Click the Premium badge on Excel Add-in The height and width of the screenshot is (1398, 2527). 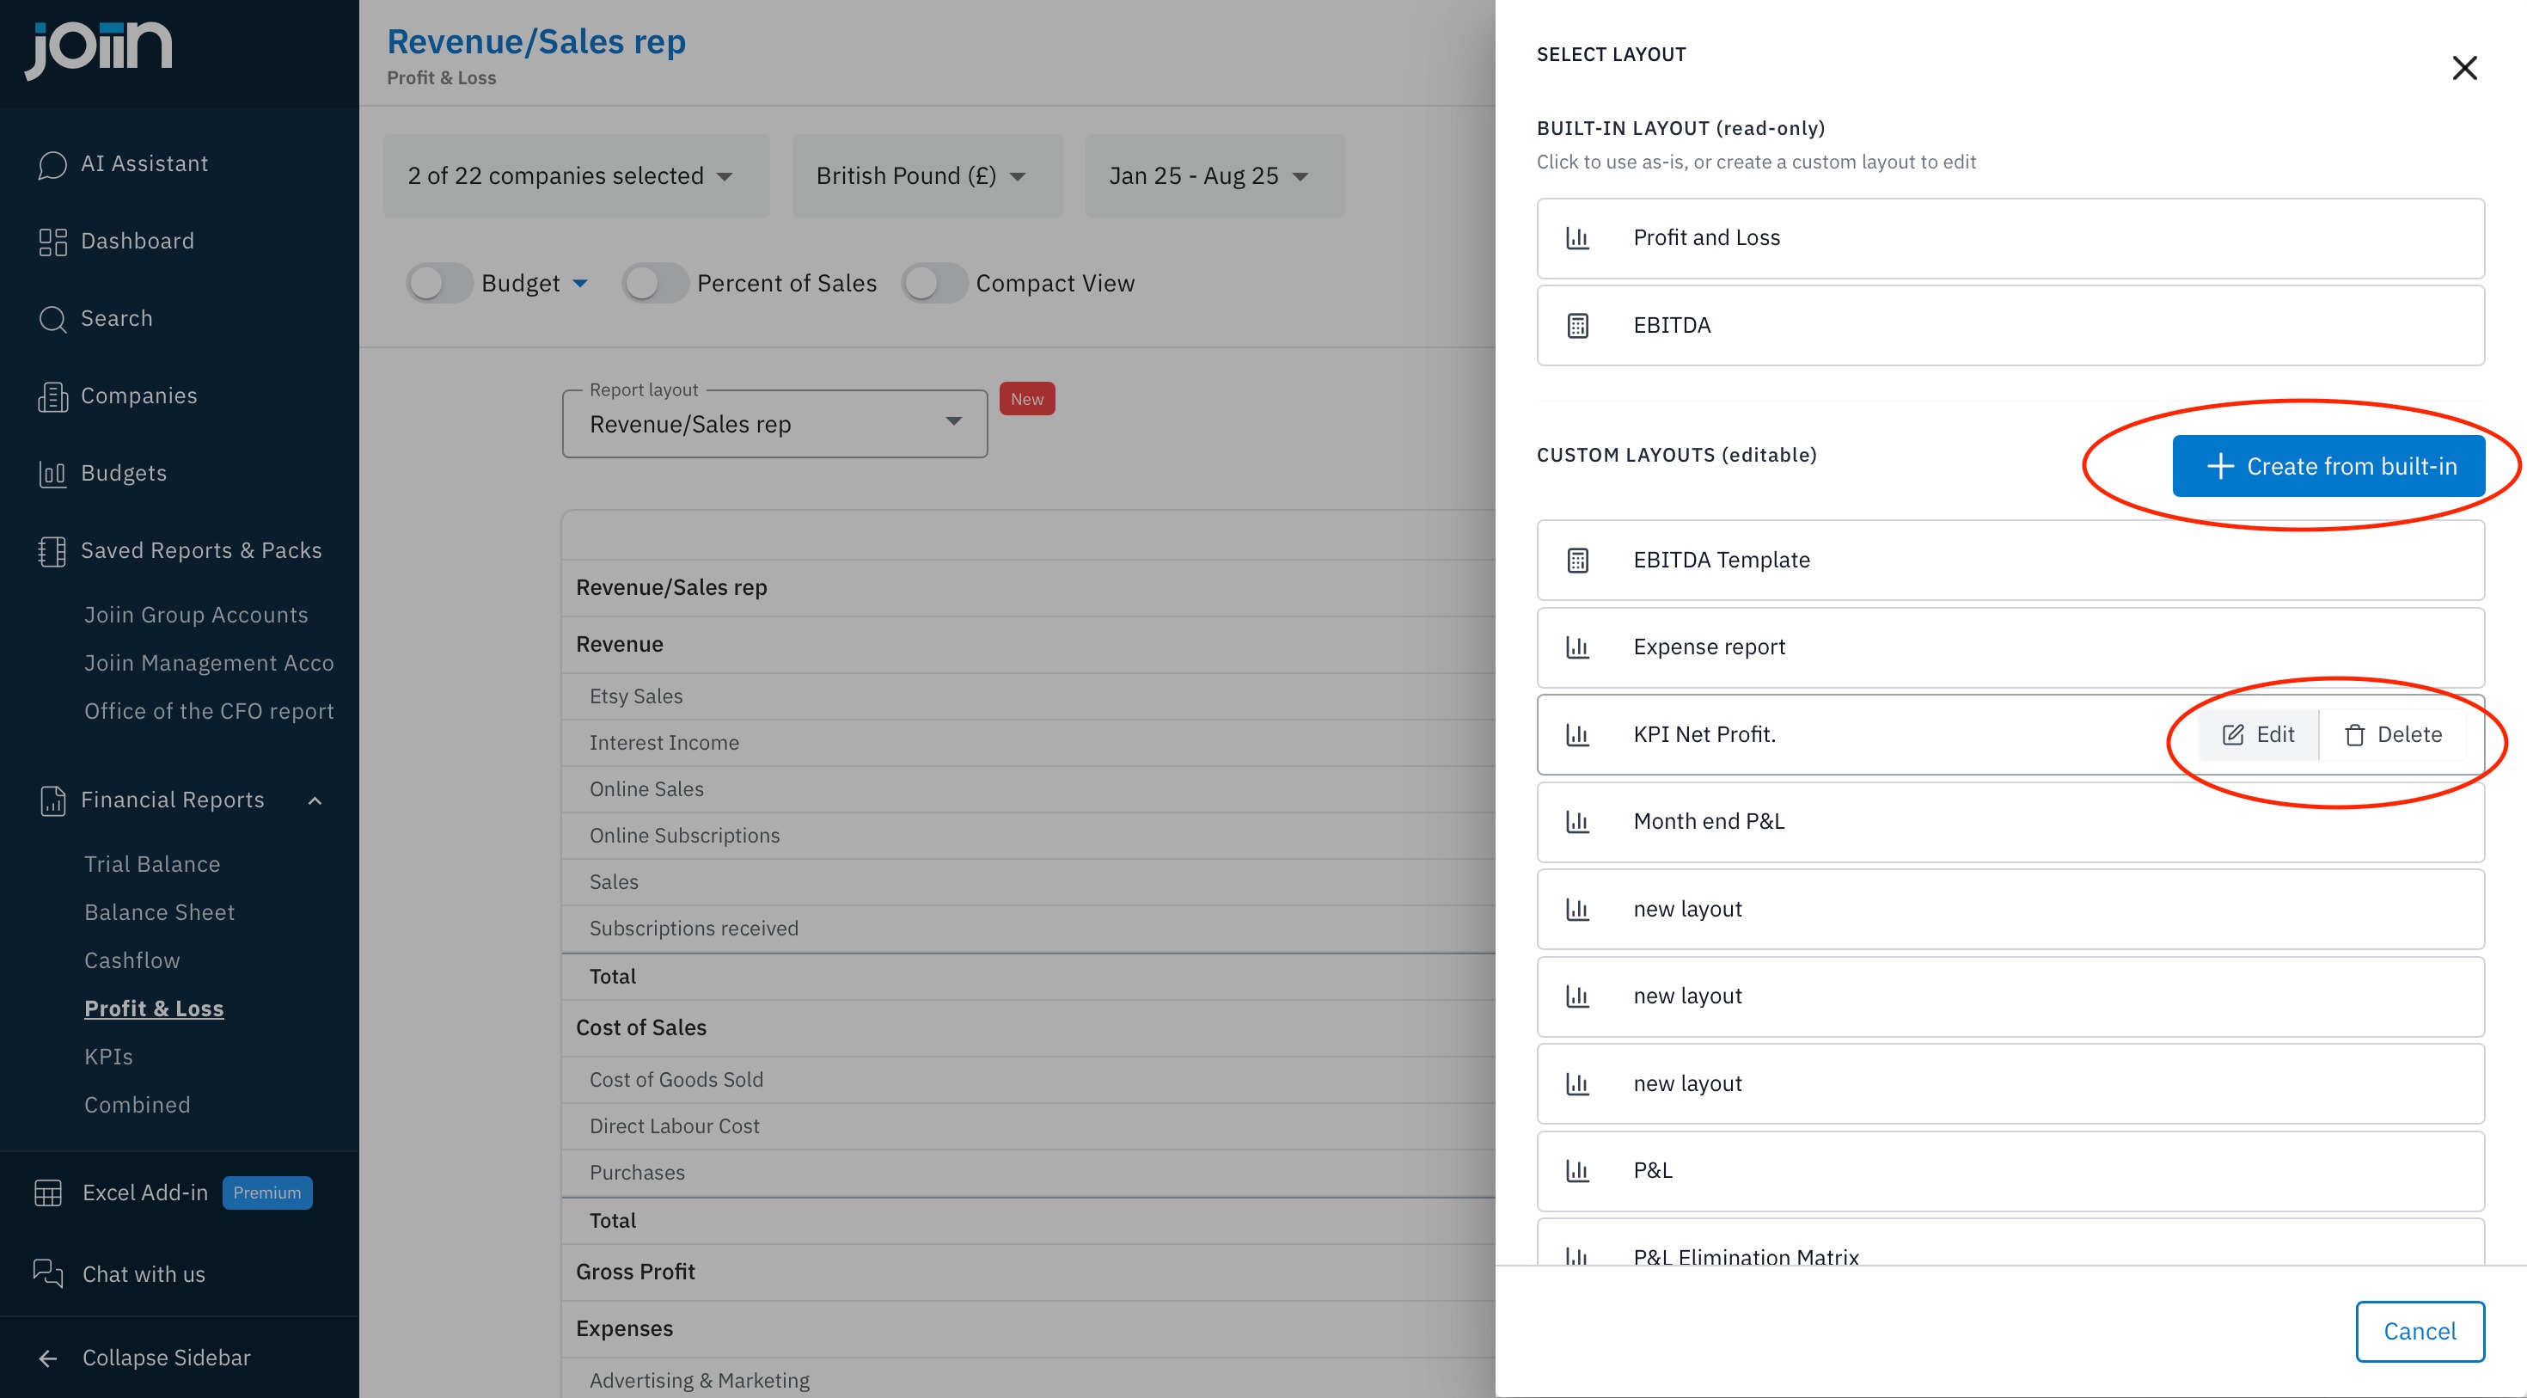(266, 1193)
